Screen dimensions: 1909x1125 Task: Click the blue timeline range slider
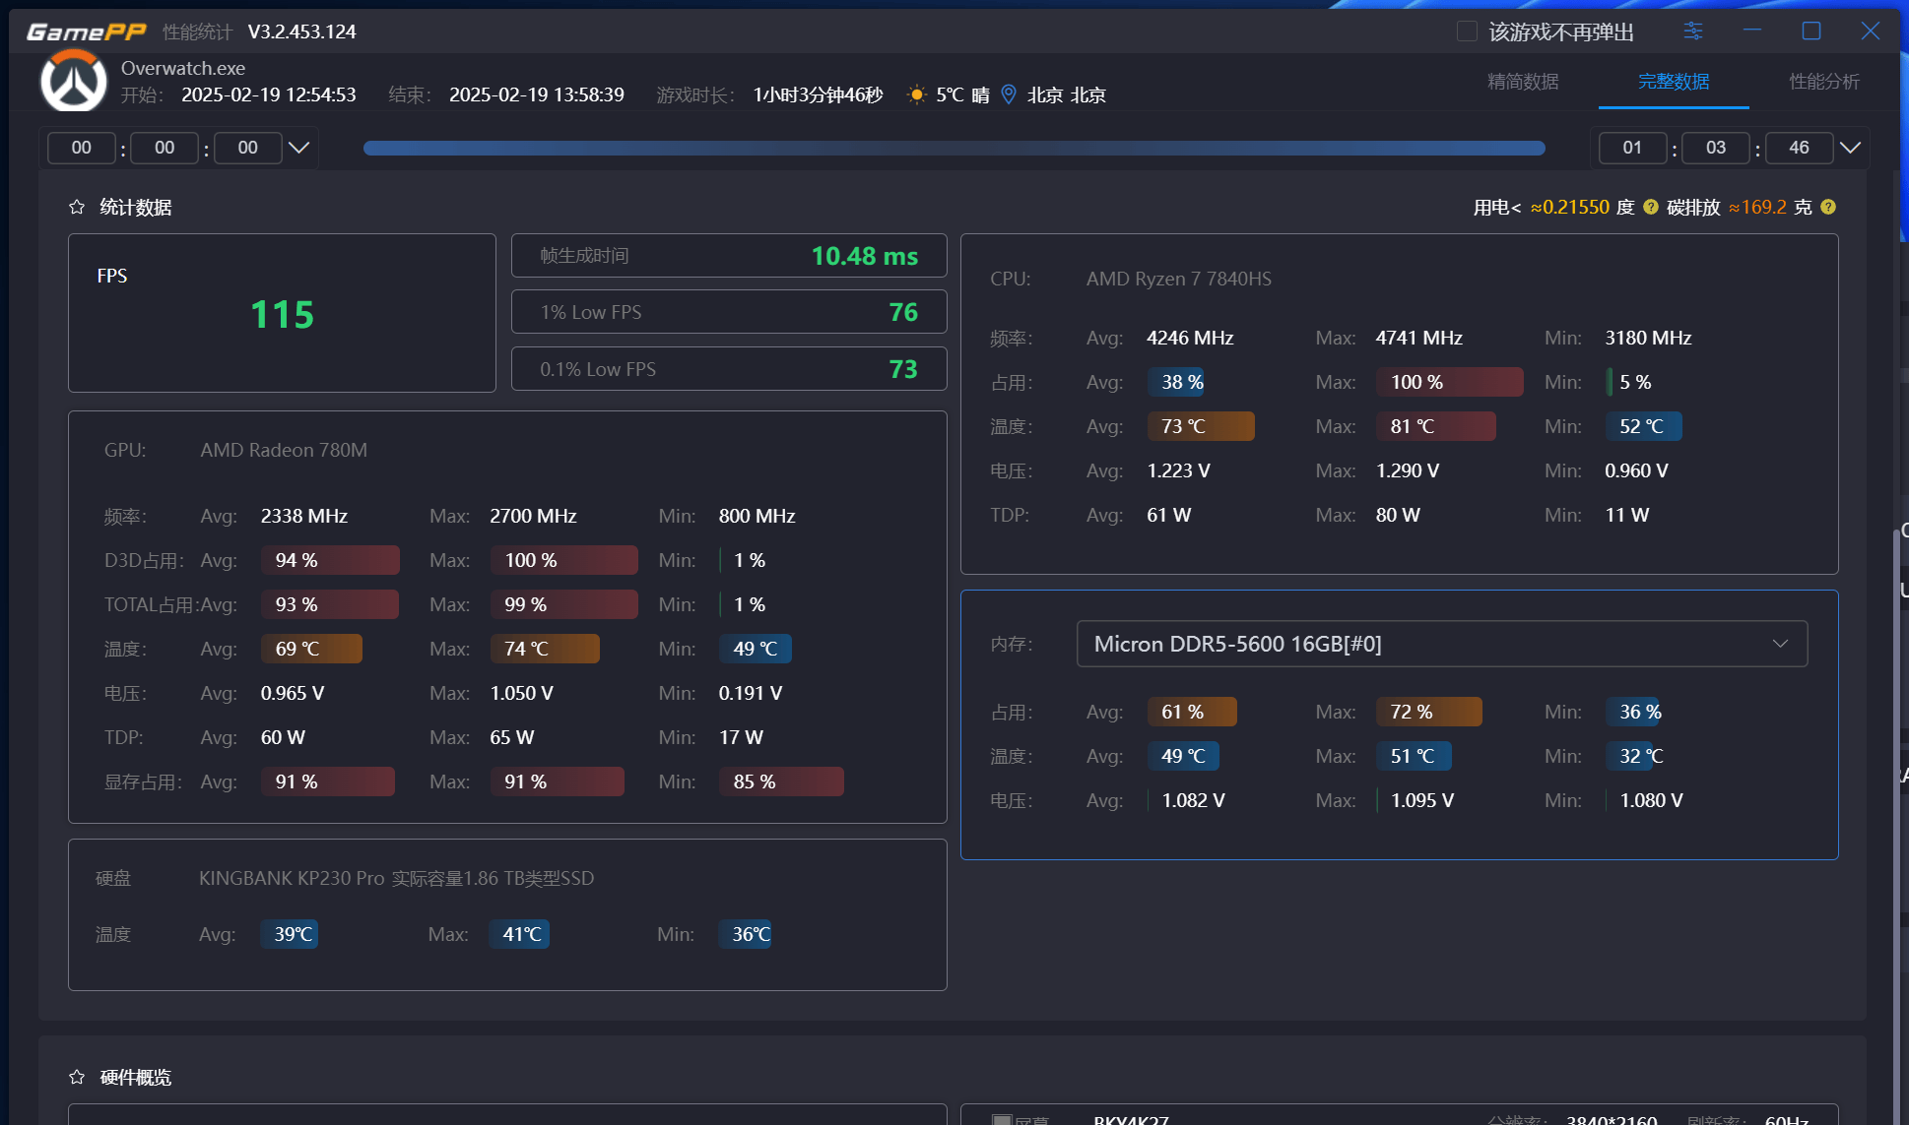pos(954,148)
